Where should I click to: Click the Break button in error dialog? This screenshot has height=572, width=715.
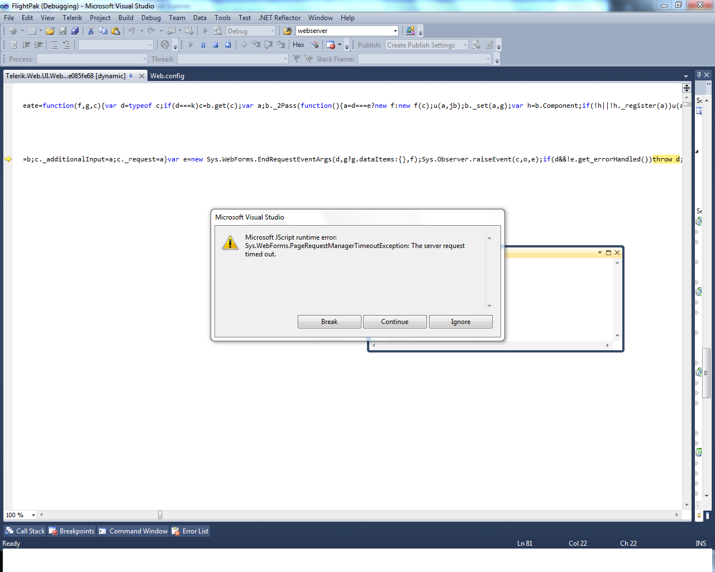330,322
